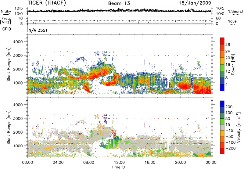Pick the yellow power segment between 16 and 20
The width and height of the screenshot is (244, 169).
222,61
